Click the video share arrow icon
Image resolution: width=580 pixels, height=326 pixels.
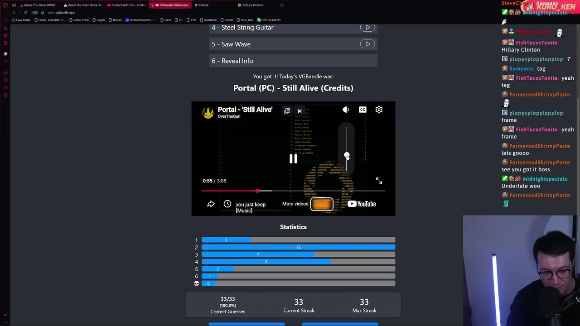pyautogui.click(x=211, y=204)
